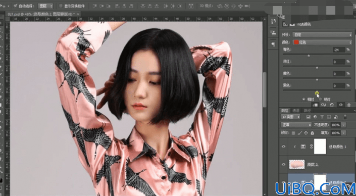Image resolution: width=356 pixels, height=196 pixels.
Task: Filter for adjustment layers icon
Action: (x=315, y=117)
